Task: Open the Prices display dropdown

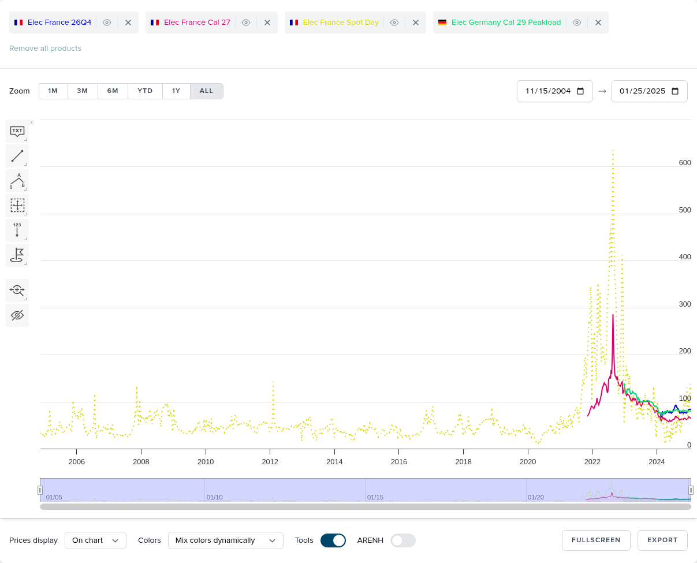Action: pos(95,540)
